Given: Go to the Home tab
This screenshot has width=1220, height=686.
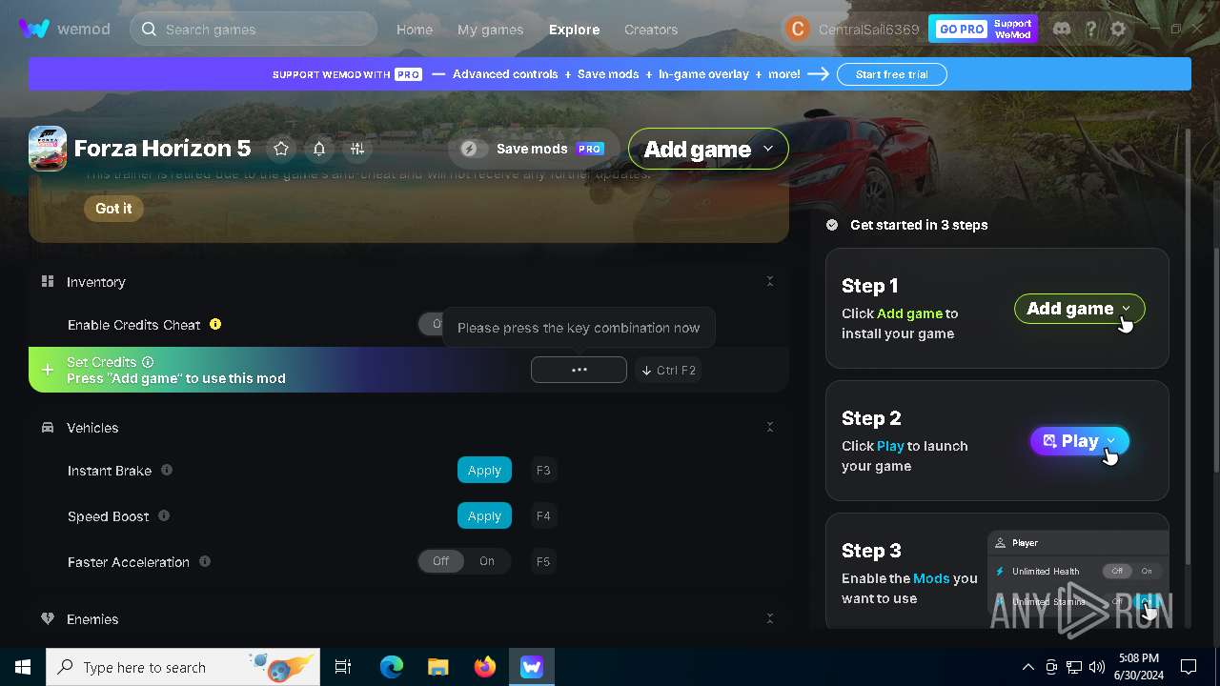Looking at the screenshot, I should coord(415,30).
